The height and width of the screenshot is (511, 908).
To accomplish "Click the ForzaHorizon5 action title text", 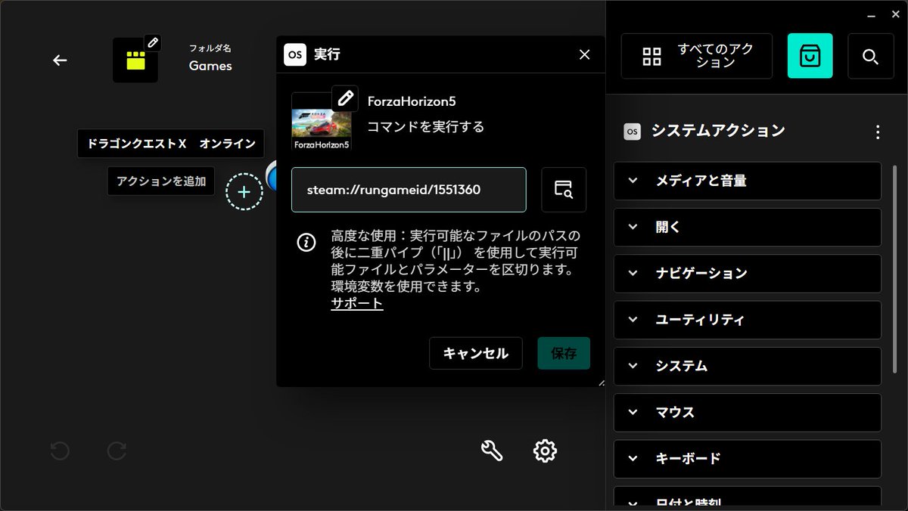I will click(412, 101).
